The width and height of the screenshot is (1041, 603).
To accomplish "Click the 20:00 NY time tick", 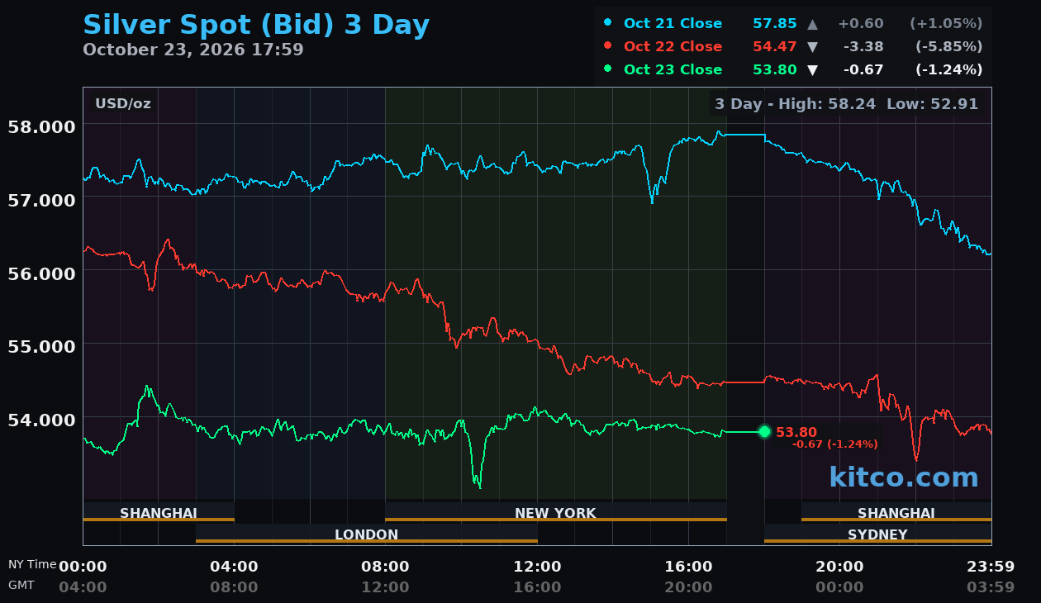I will (840, 567).
